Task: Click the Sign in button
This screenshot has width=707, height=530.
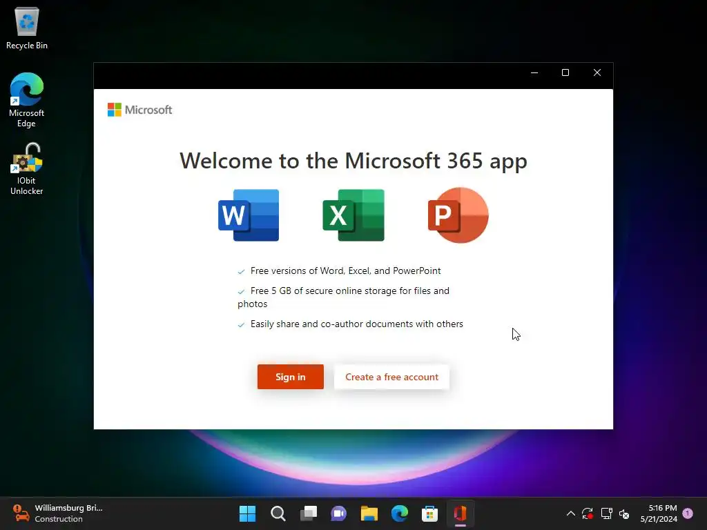Action: [291, 377]
